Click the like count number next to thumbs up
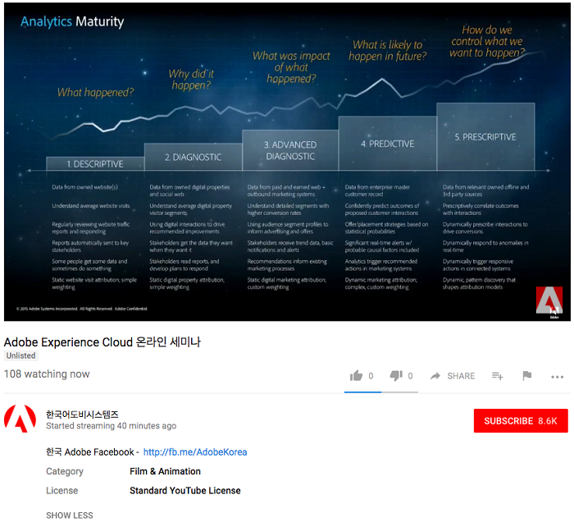The image size is (574, 527). pyautogui.click(x=371, y=376)
